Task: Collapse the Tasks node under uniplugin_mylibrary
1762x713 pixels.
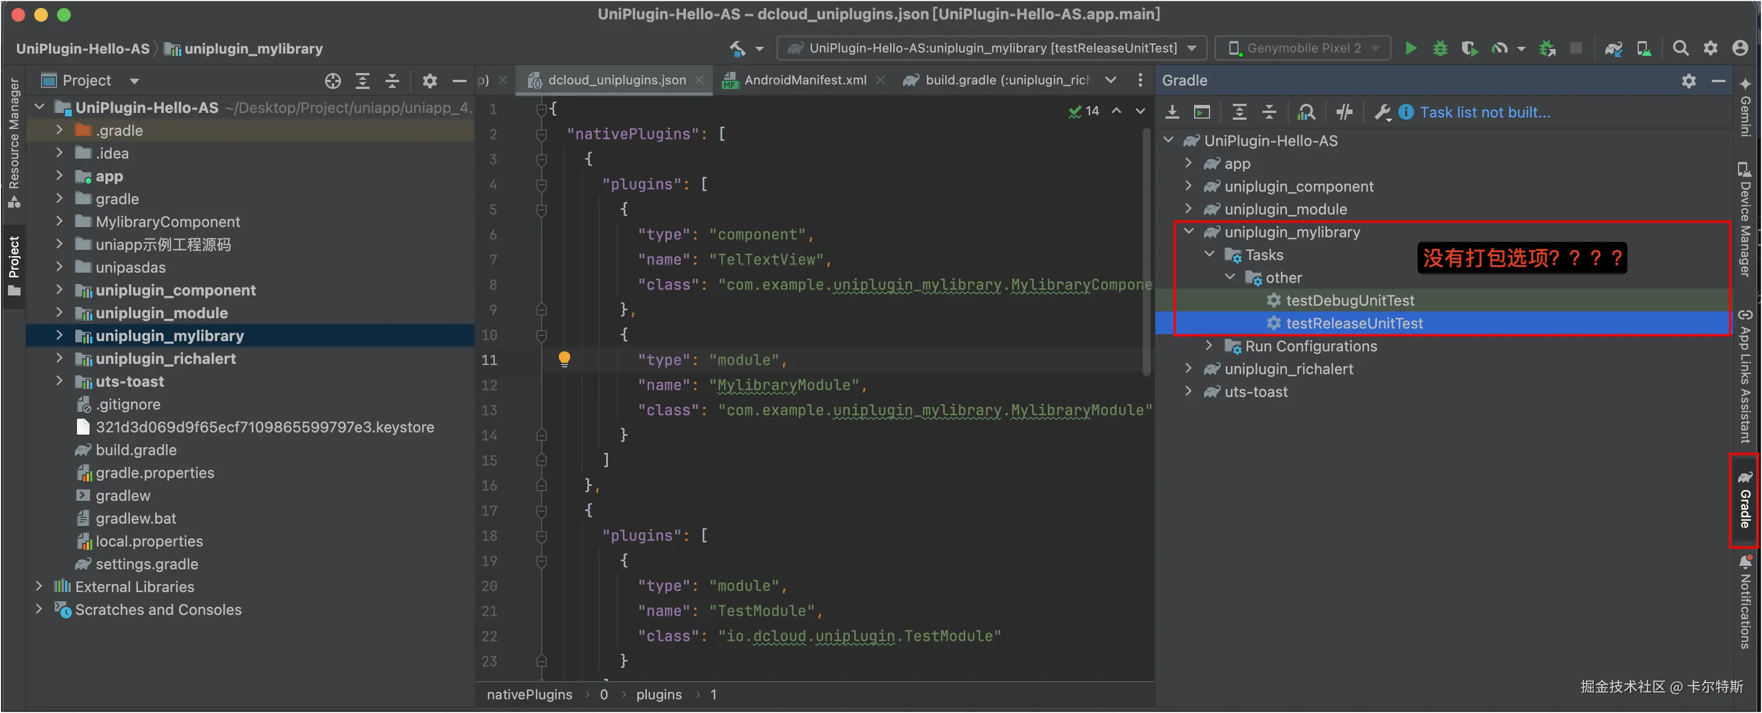Action: tap(1209, 254)
